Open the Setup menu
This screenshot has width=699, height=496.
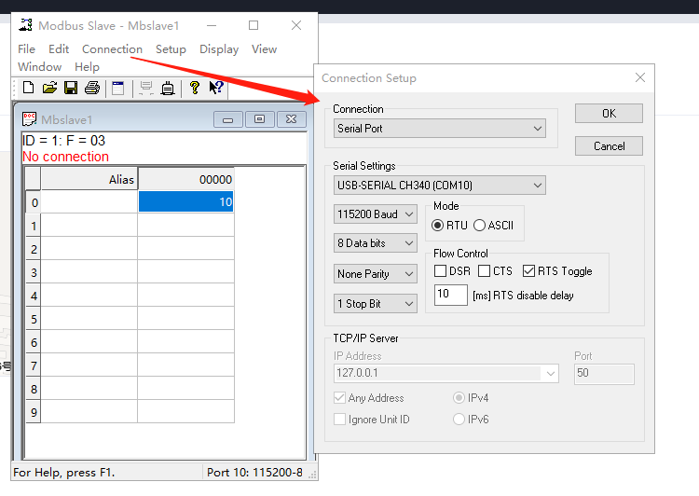(x=171, y=49)
